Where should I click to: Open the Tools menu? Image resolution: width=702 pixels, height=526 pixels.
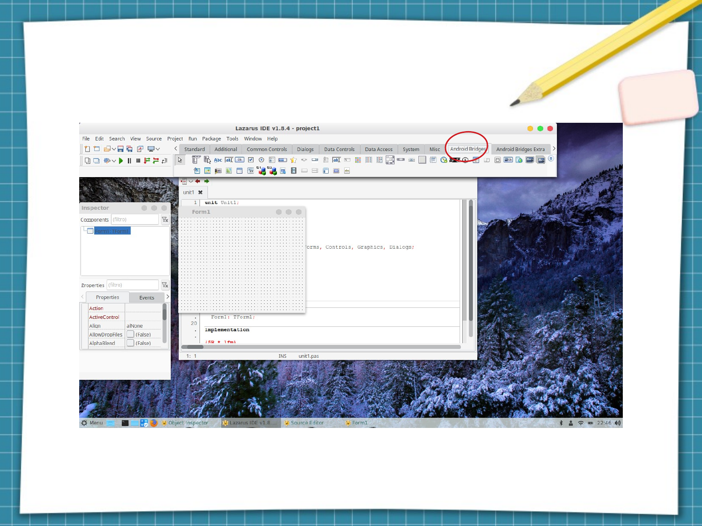pos(232,139)
